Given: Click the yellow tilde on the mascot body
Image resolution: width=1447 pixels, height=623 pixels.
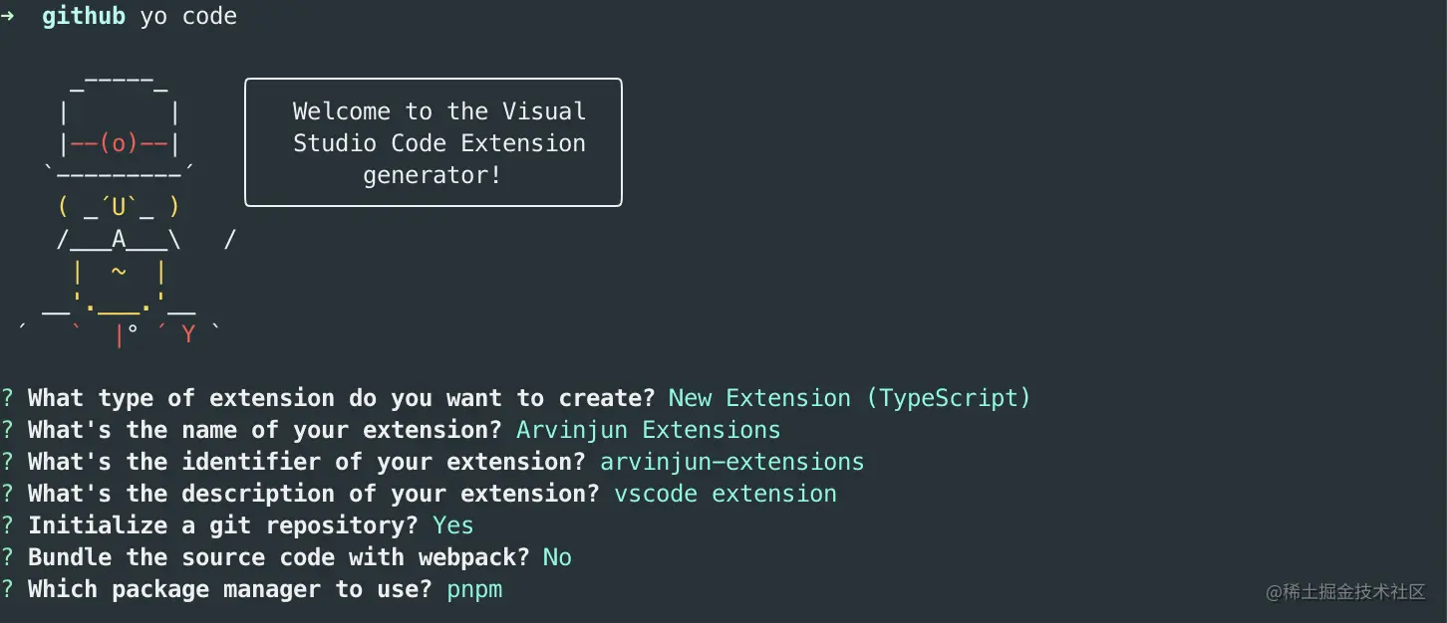Looking at the screenshot, I should pyautogui.click(x=119, y=273).
